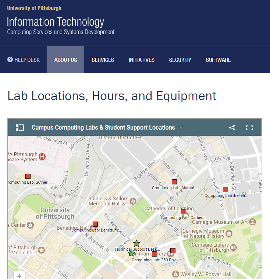Viewport: 270px width, 279px height.
Task: Click the share icon in map header
Action: point(232,127)
